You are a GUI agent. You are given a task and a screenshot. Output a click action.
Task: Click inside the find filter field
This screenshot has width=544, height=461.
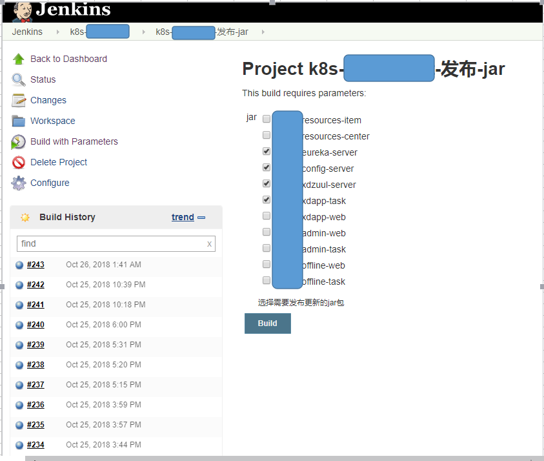(110, 243)
